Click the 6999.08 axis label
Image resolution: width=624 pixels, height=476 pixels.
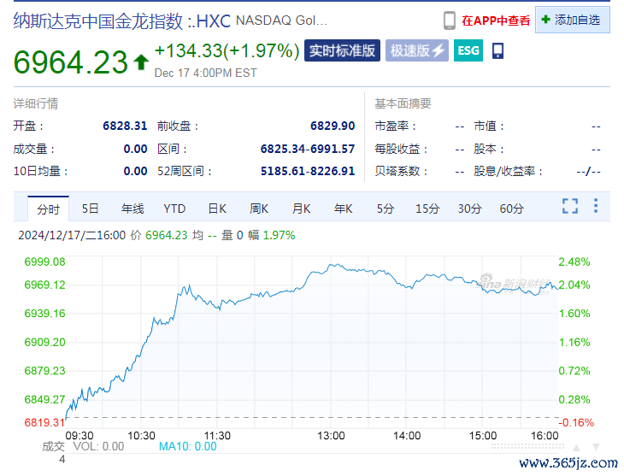coord(44,262)
